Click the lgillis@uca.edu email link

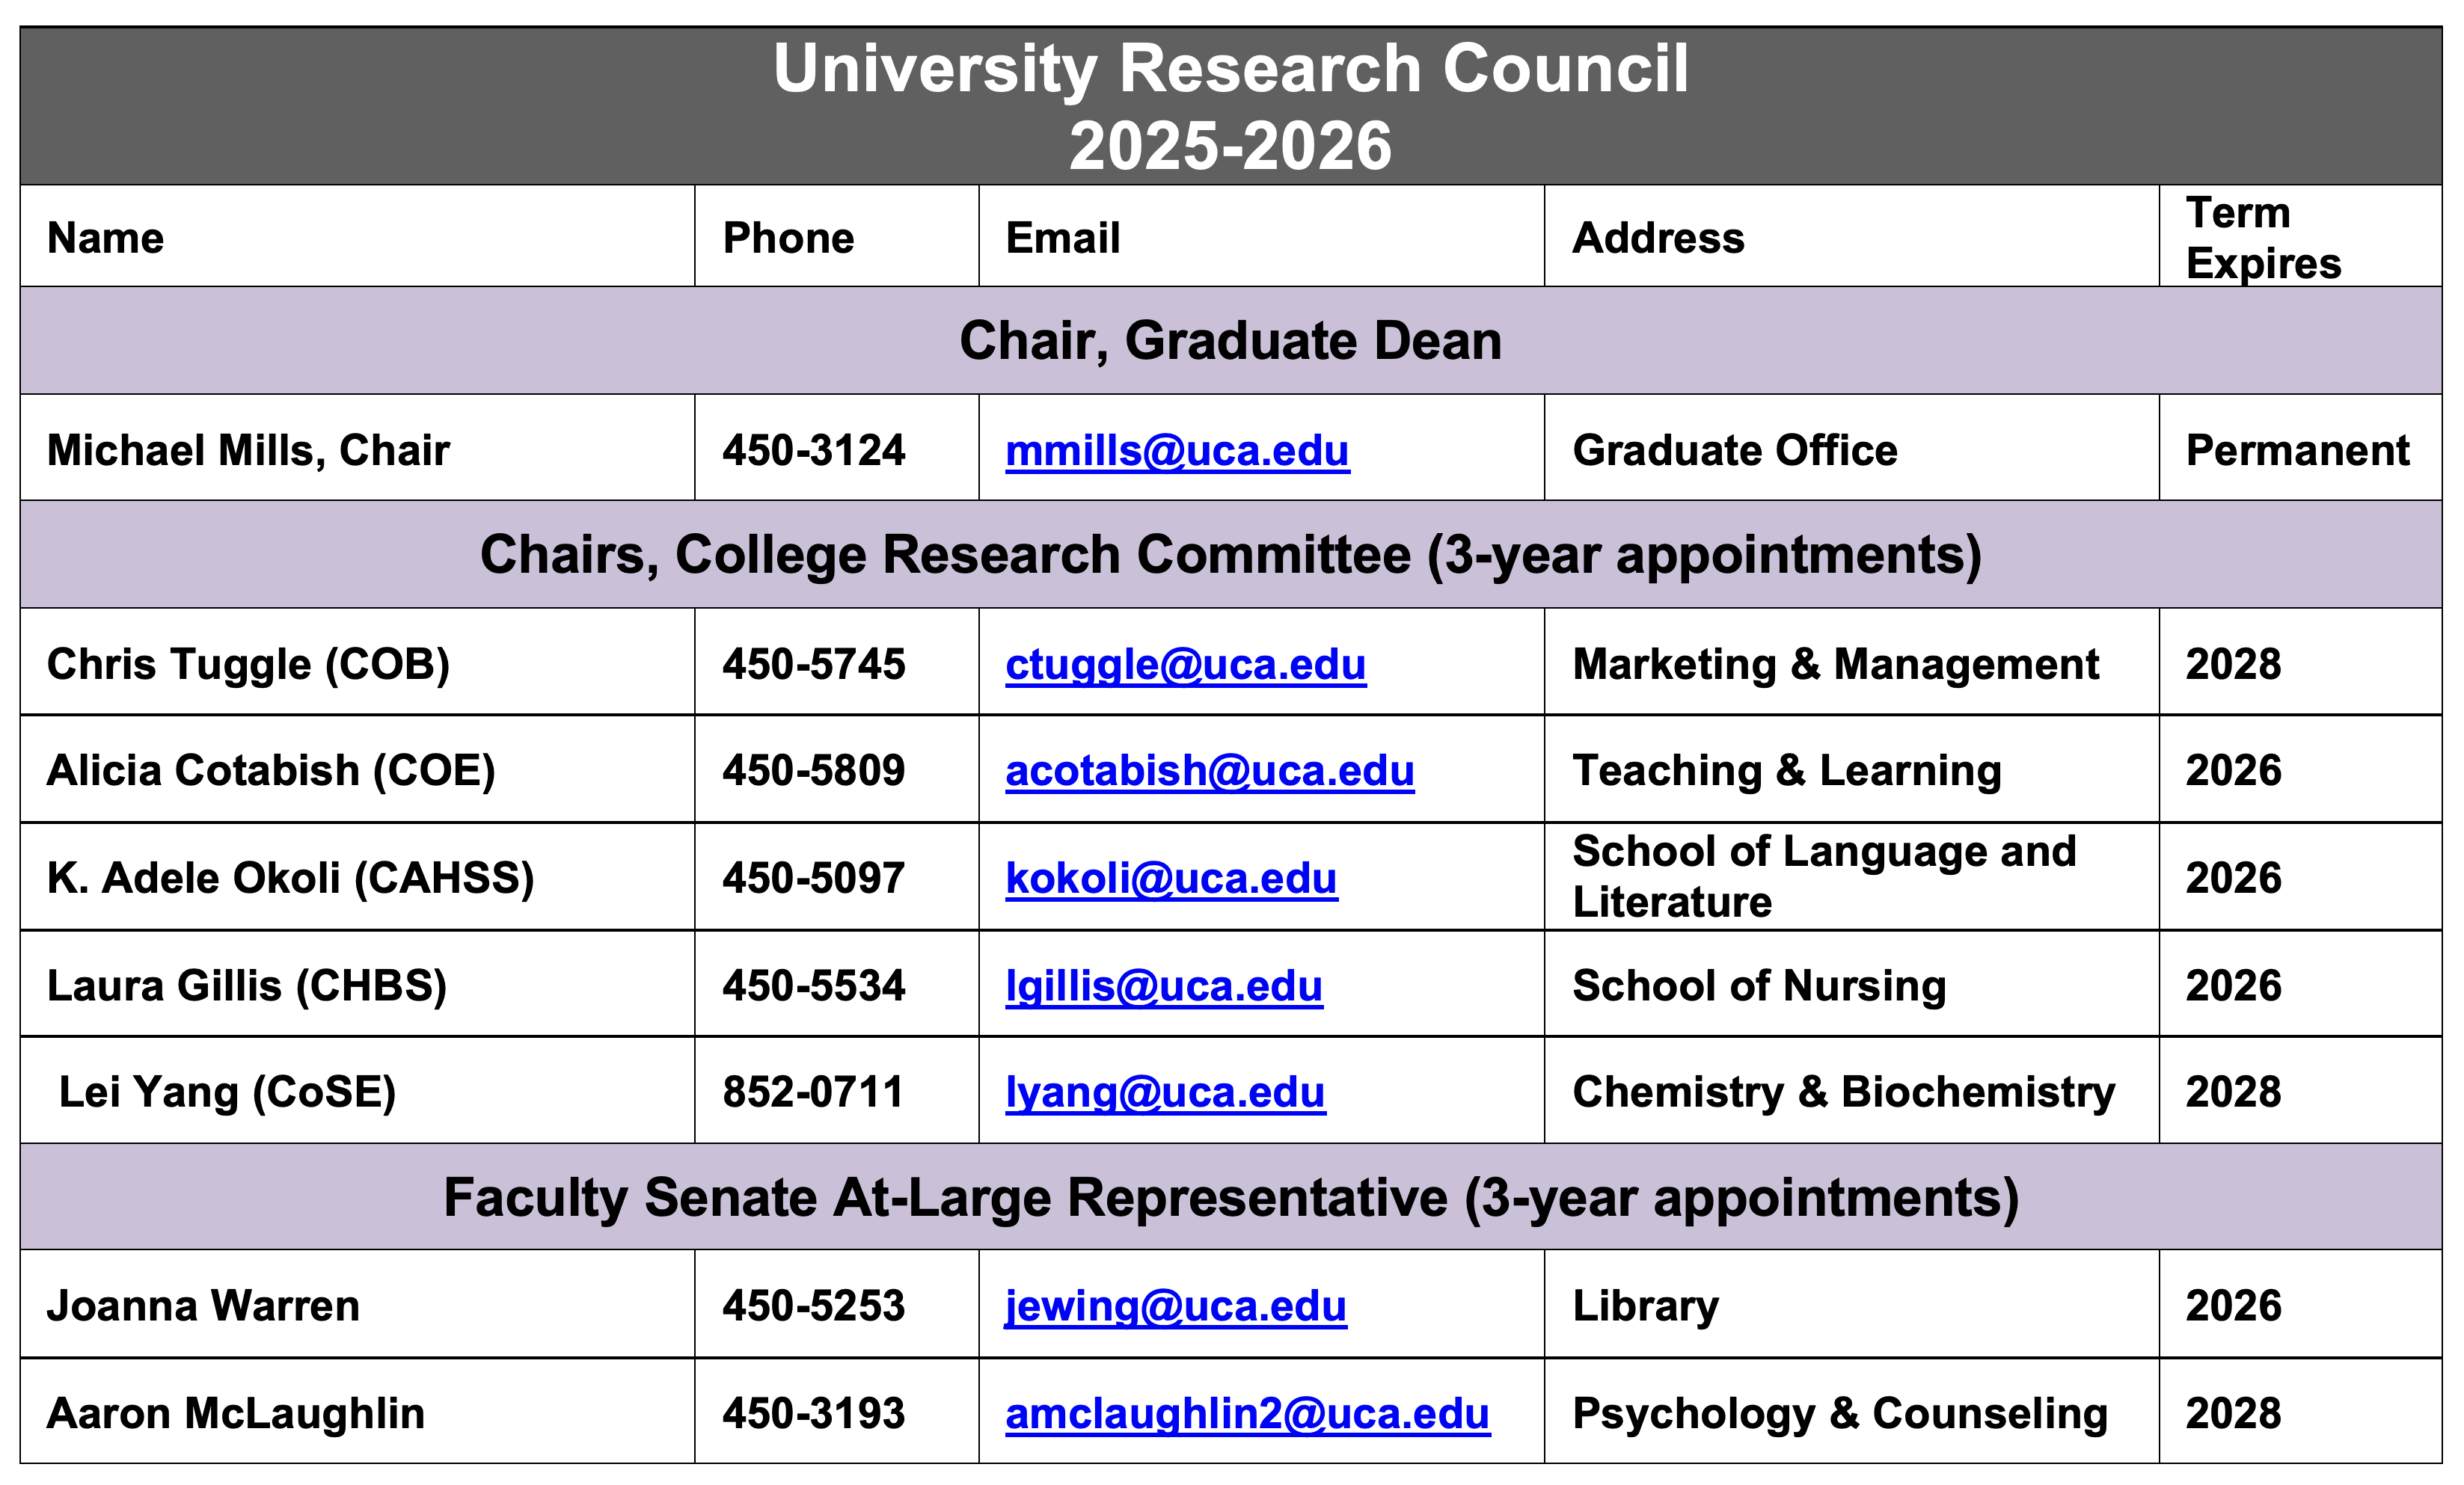[1163, 986]
